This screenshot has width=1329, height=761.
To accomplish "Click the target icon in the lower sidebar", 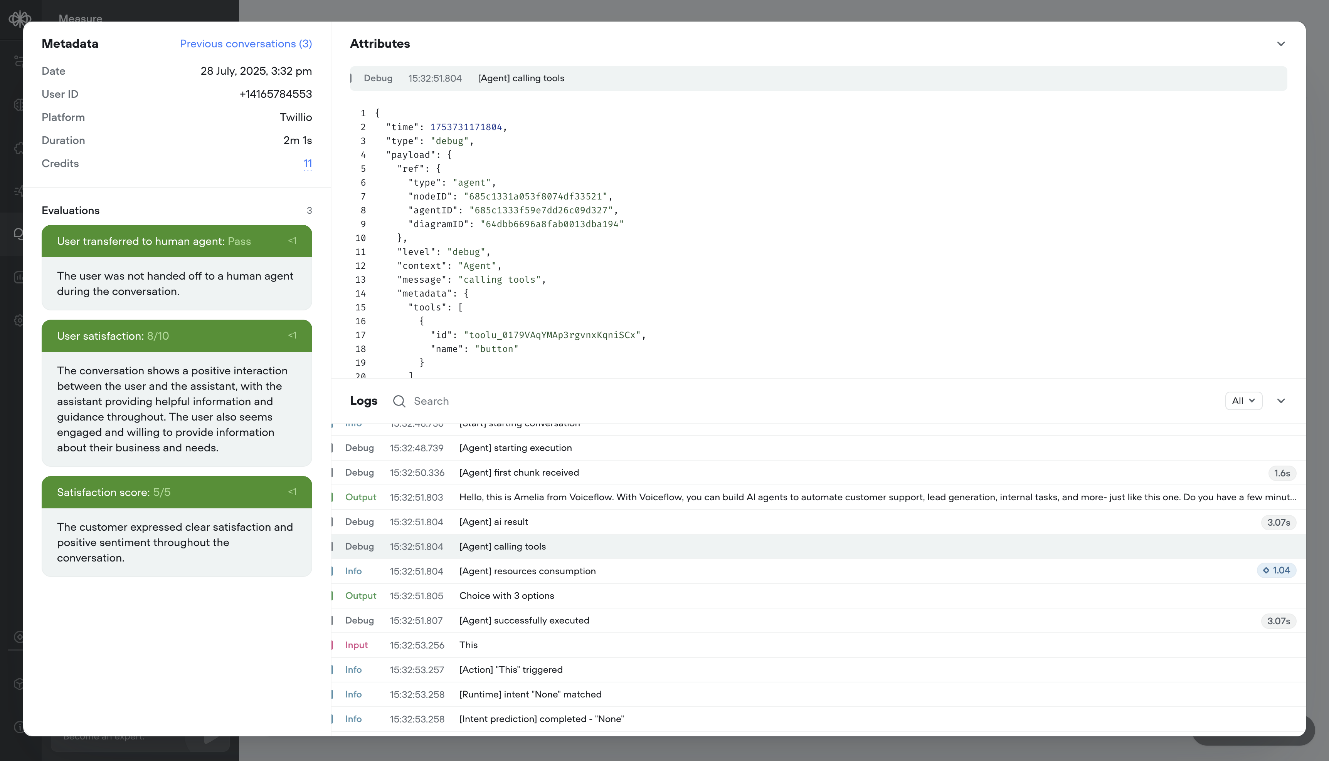I will coord(19,637).
